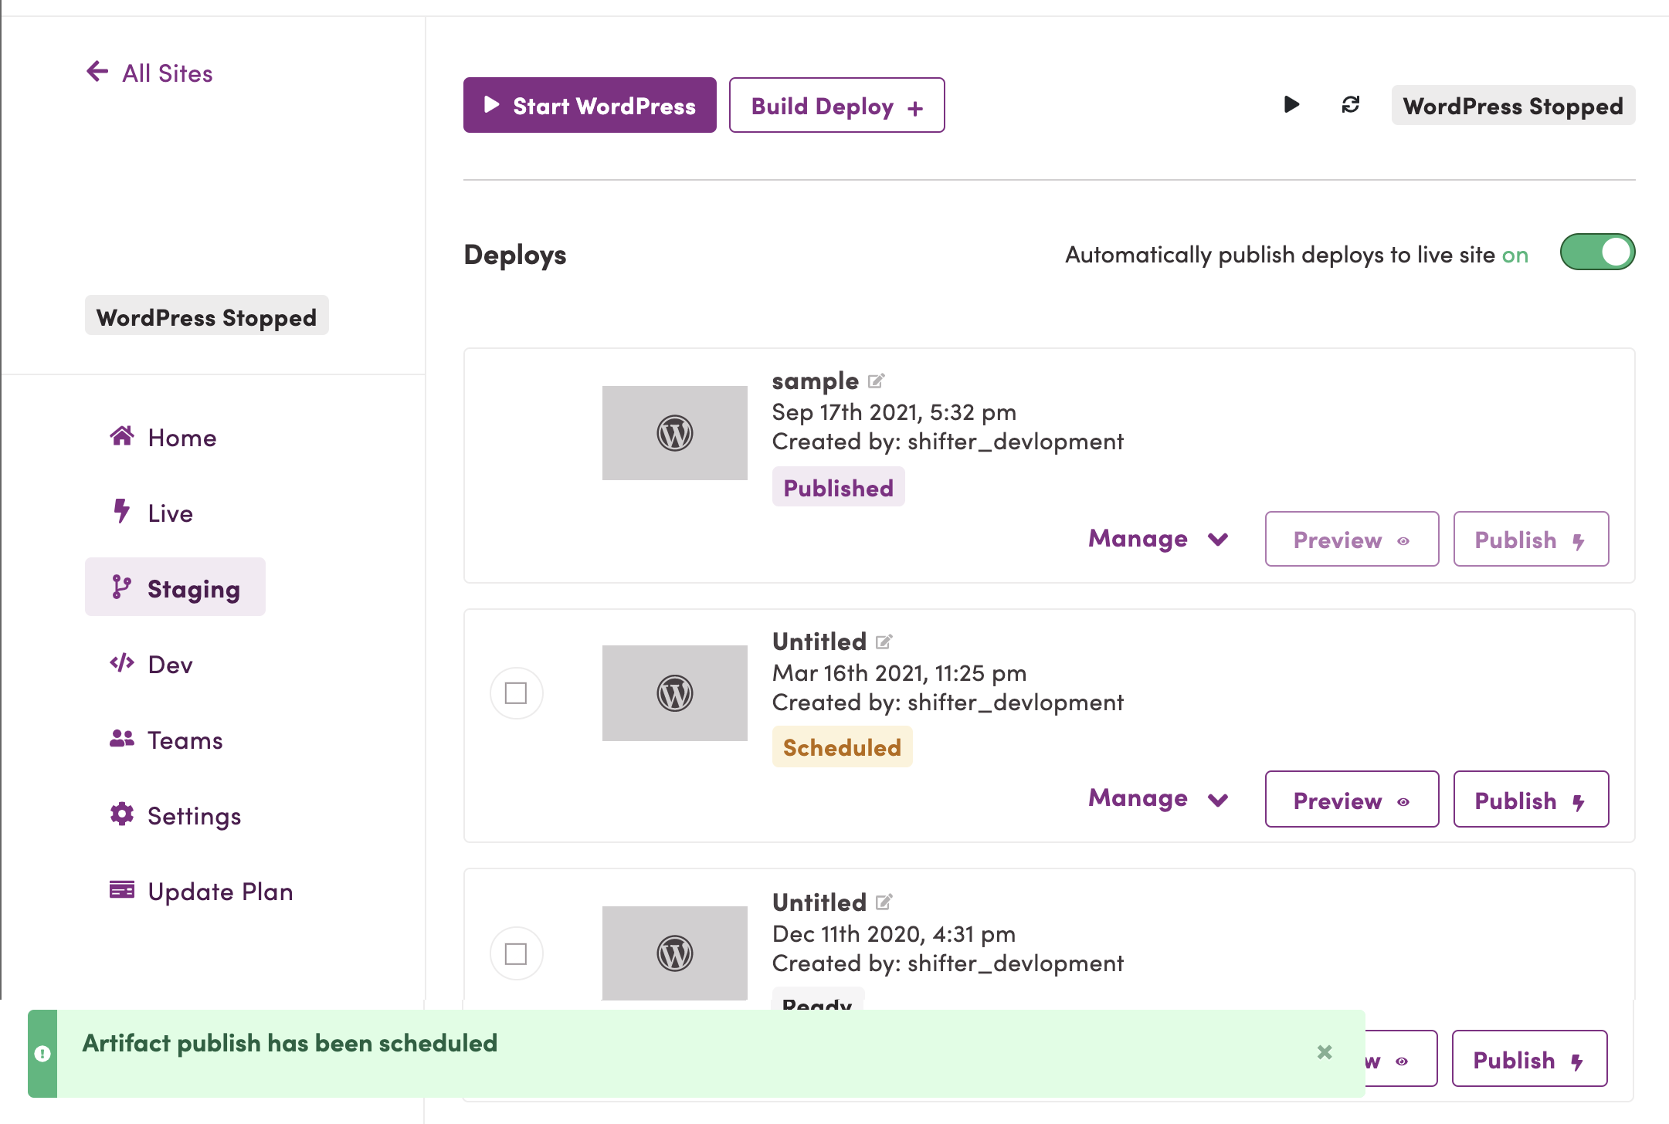Toggle automatic publish deploys switch

point(1597,252)
